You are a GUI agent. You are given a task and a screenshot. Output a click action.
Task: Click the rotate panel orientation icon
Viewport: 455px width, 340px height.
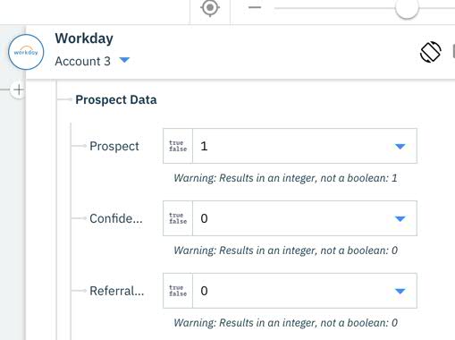(431, 52)
